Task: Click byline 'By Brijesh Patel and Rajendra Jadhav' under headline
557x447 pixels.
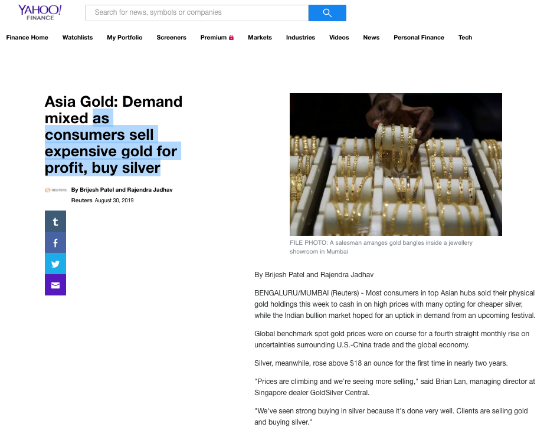Action: tap(122, 190)
